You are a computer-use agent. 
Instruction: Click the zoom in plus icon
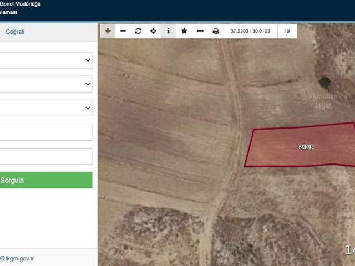108,31
